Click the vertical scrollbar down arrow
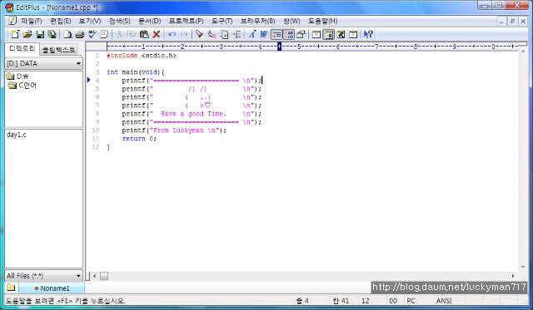This screenshot has width=533, height=310. click(523, 267)
